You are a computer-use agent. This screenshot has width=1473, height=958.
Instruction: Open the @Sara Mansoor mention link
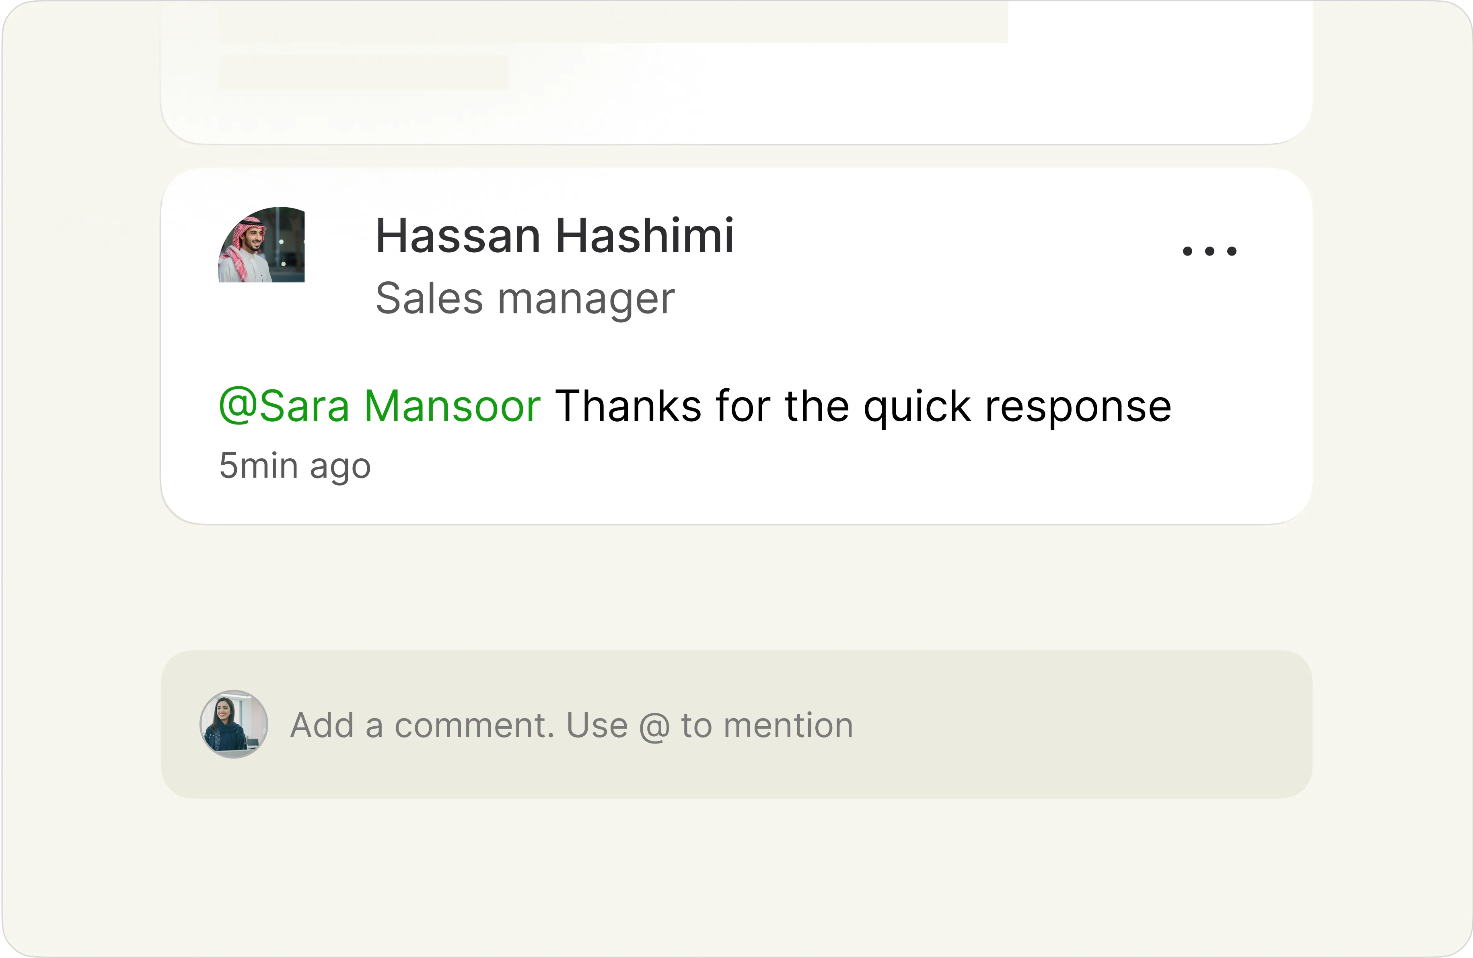point(380,406)
